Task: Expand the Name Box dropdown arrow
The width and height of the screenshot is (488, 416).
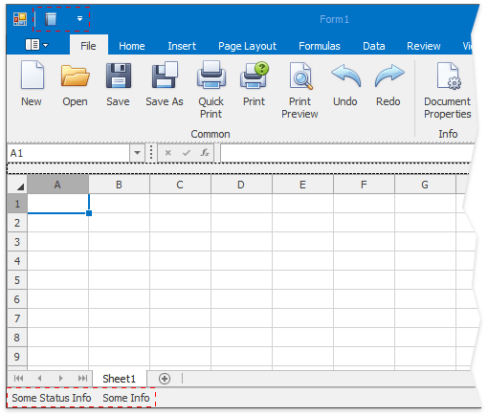Action: point(137,153)
